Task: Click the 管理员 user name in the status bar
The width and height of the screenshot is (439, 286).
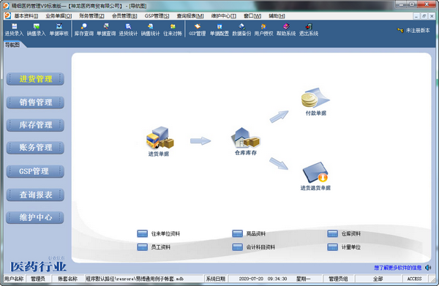Action: click(x=37, y=279)
